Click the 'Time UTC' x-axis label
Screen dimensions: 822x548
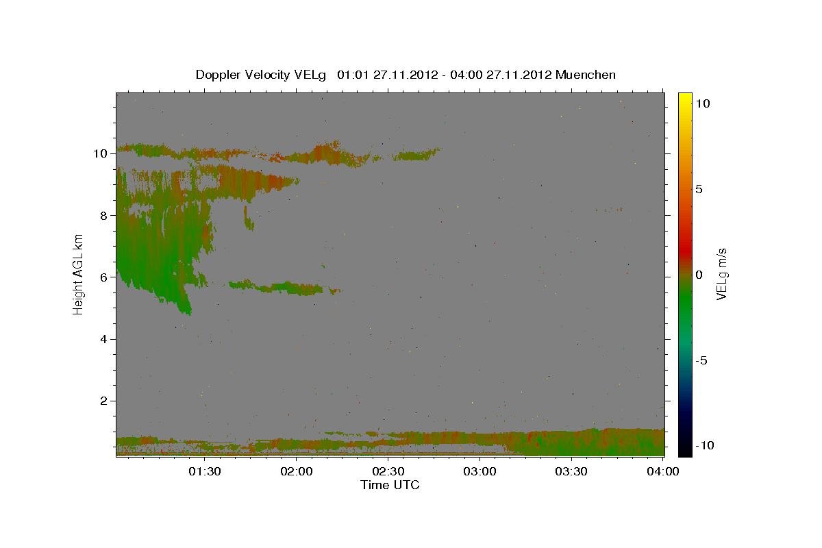[390, 485]
